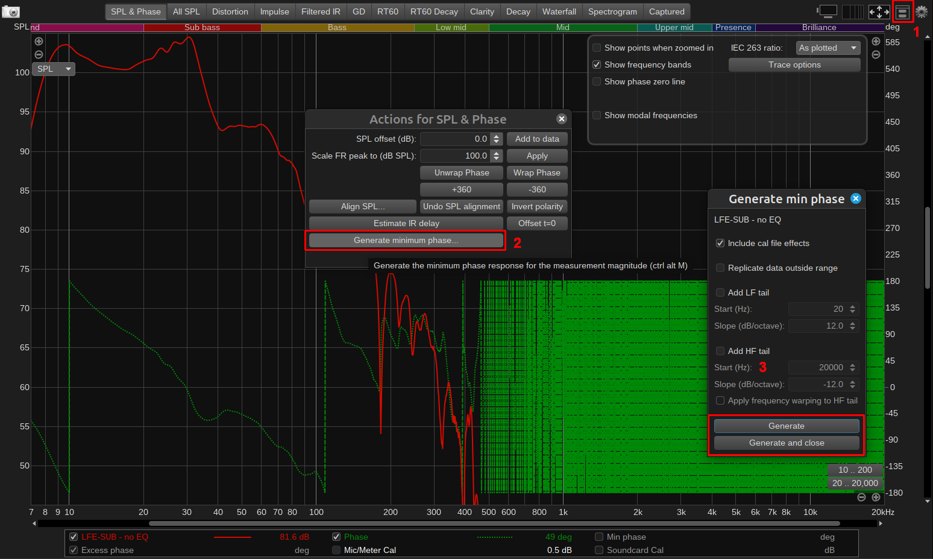Click the Unwrap Phase button
933x559 pixels.
tap(462, 172)
